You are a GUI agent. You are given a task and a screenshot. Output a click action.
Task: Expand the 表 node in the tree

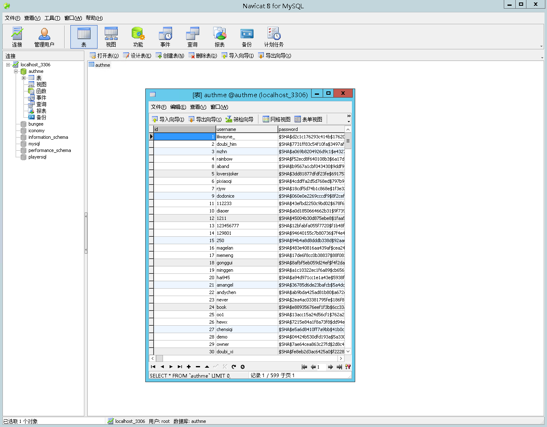23,78
